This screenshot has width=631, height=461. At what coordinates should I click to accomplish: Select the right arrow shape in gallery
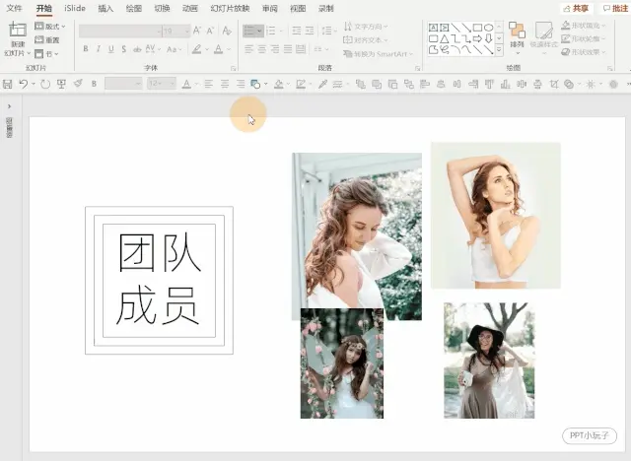(477, 39)
